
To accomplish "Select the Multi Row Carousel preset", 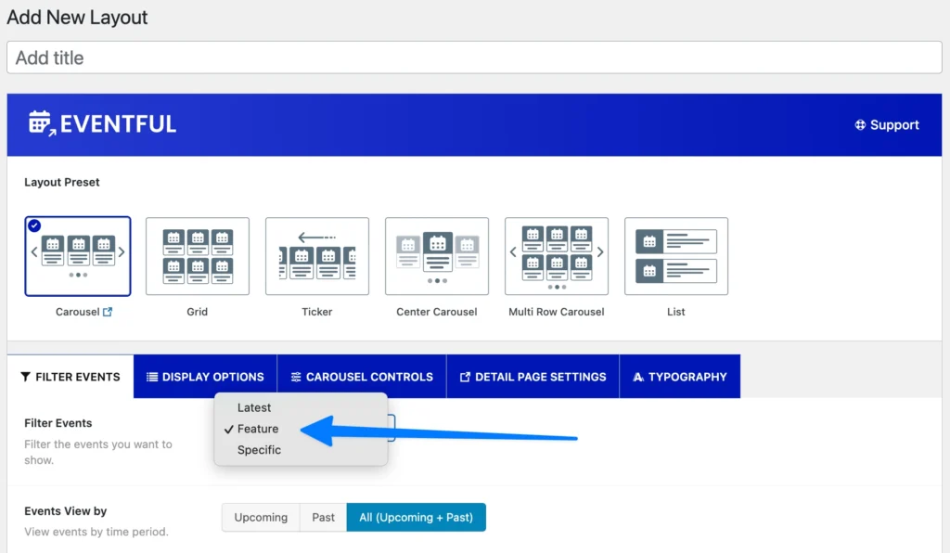I will point(557,256).
